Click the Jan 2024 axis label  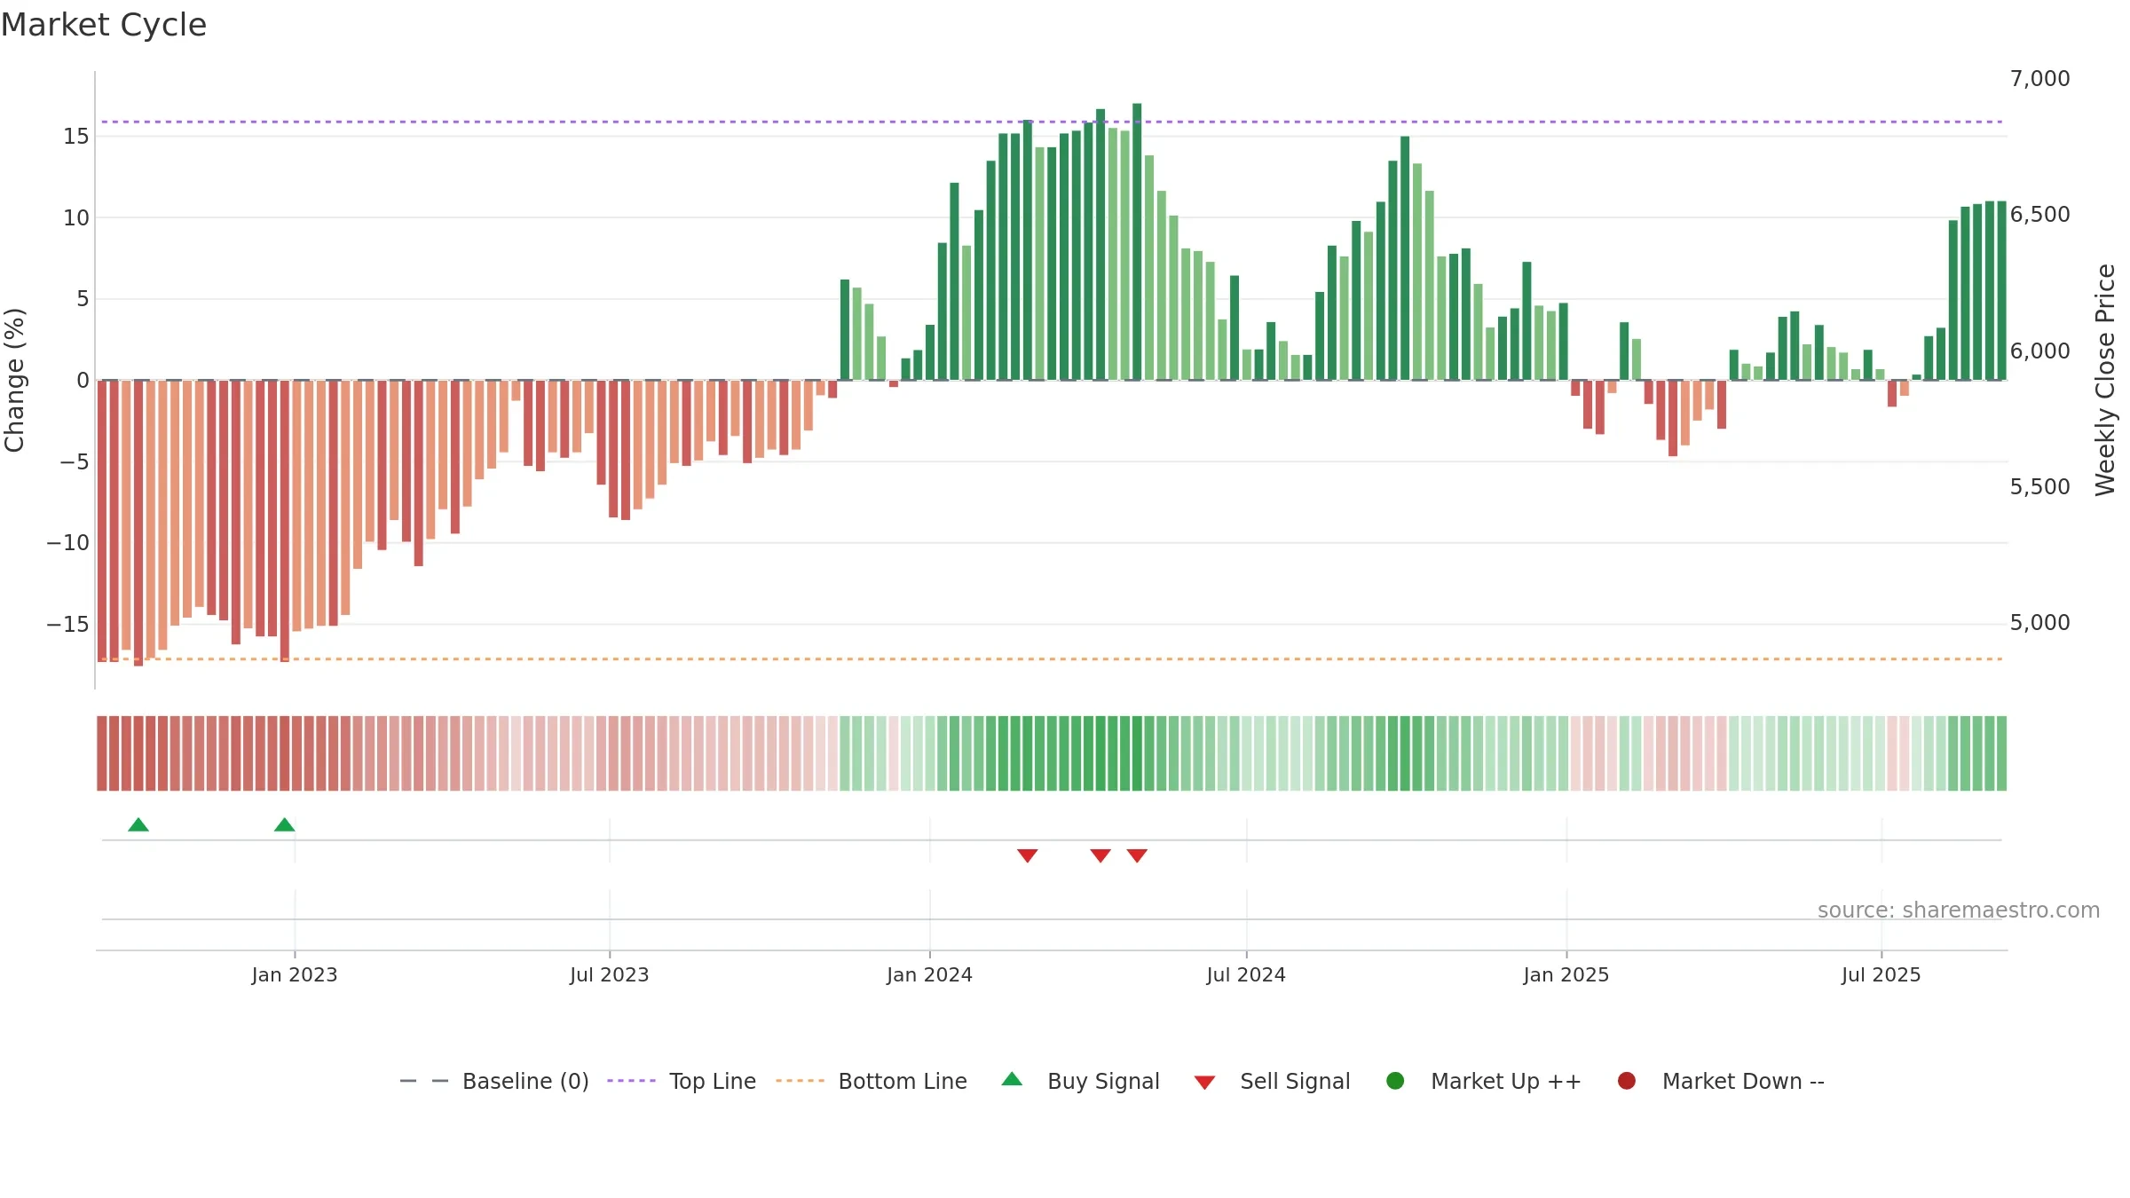930,975
